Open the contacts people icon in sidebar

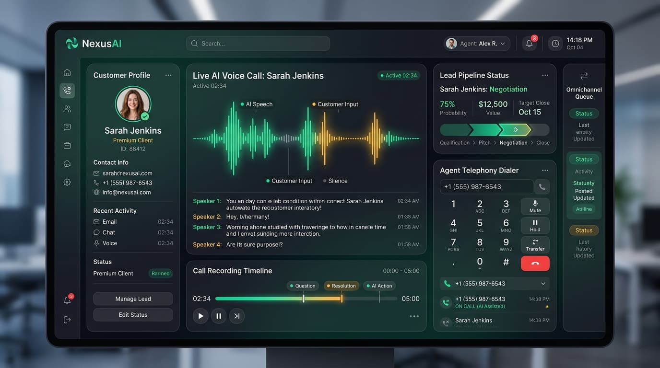coord(67,109)
